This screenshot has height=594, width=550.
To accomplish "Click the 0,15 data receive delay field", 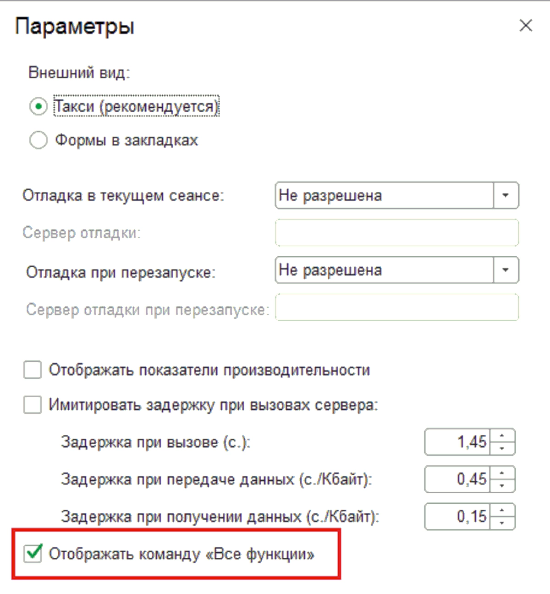I will click(x=457, y=517).
